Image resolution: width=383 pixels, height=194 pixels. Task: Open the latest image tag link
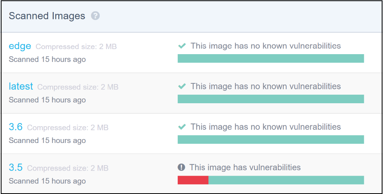[x=21, y=86]
